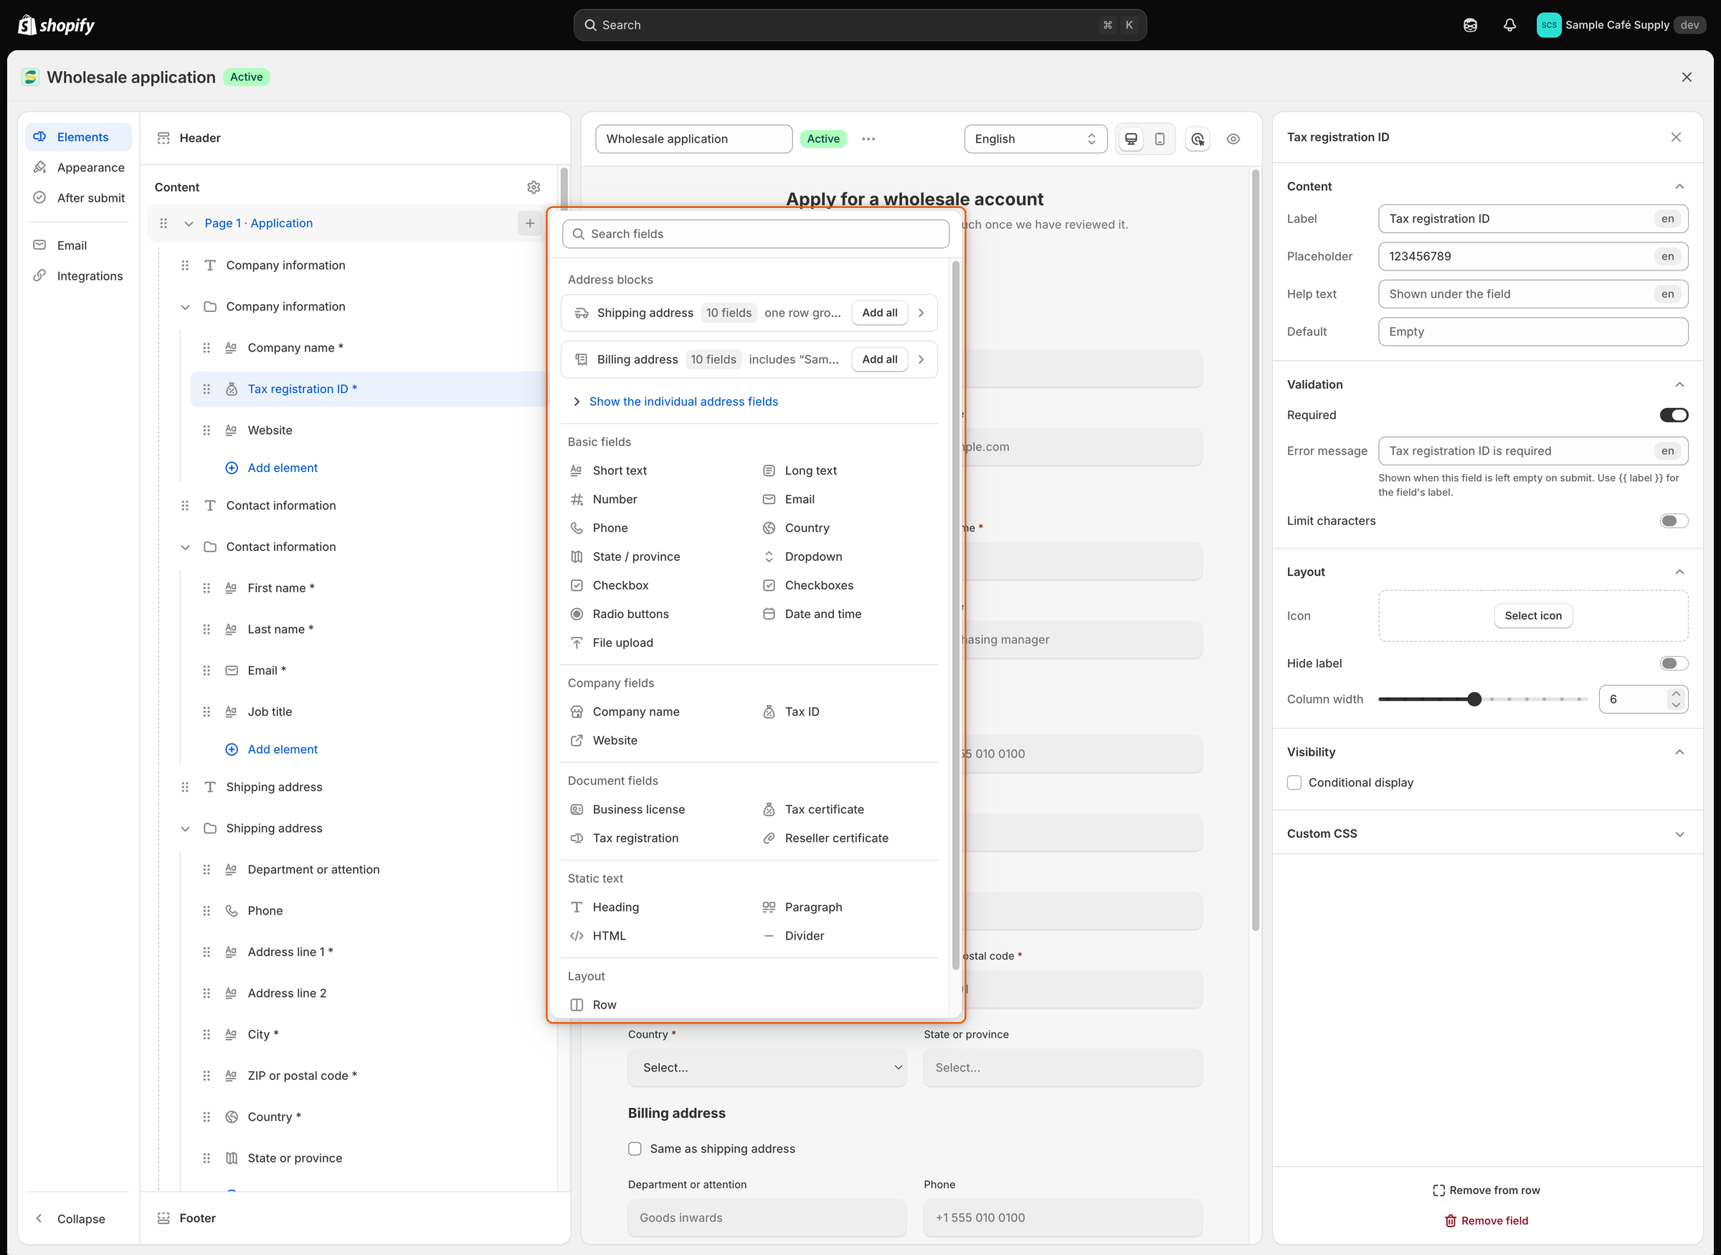The width and height of the screenshot is (1721, 1255).
Task: Turn on the Hide label switch
Action: (x=1673, y=664)
